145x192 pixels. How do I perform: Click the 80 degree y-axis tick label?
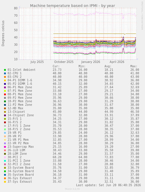[16, 8]
